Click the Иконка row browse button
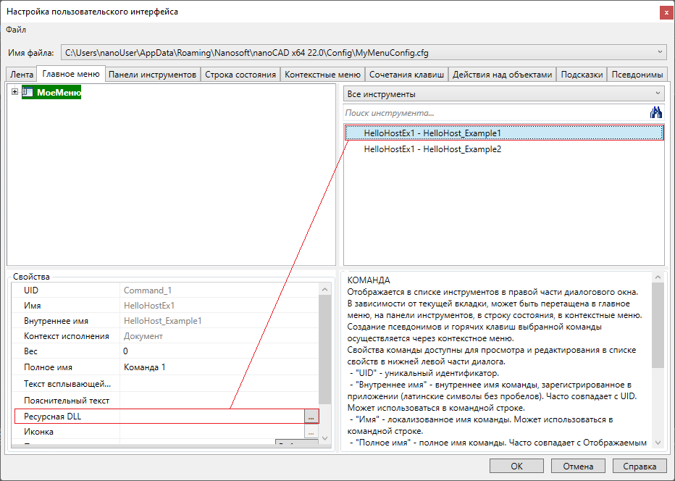Screen dimensions: 675x481 point(311,432)
